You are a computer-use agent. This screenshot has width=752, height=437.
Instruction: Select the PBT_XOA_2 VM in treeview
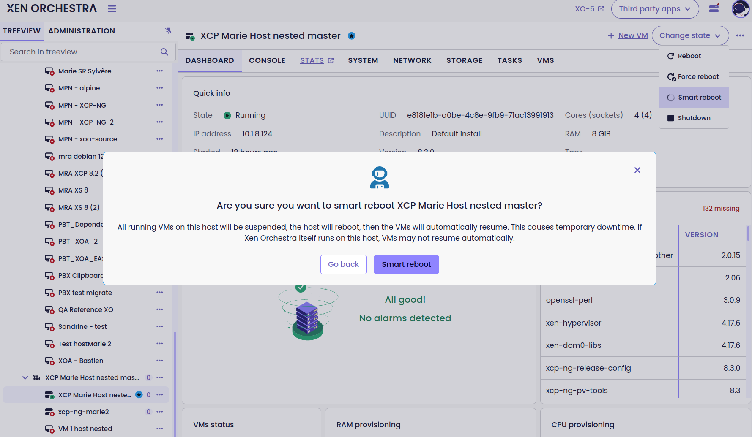(x=78, y=242)
